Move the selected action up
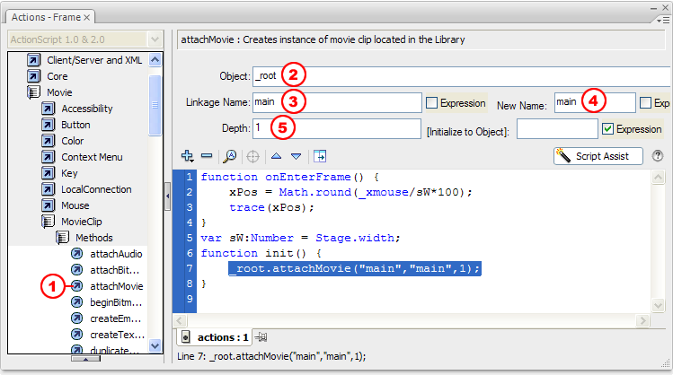Viewport: 673px width, 375px height. click(x=276, y=155)
